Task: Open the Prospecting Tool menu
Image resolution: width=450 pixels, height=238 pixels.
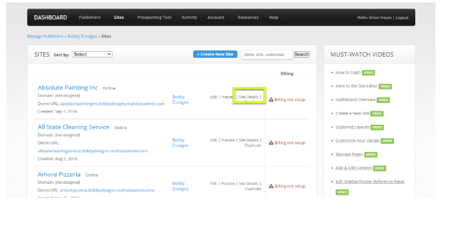Action: (x=154, y=18)
